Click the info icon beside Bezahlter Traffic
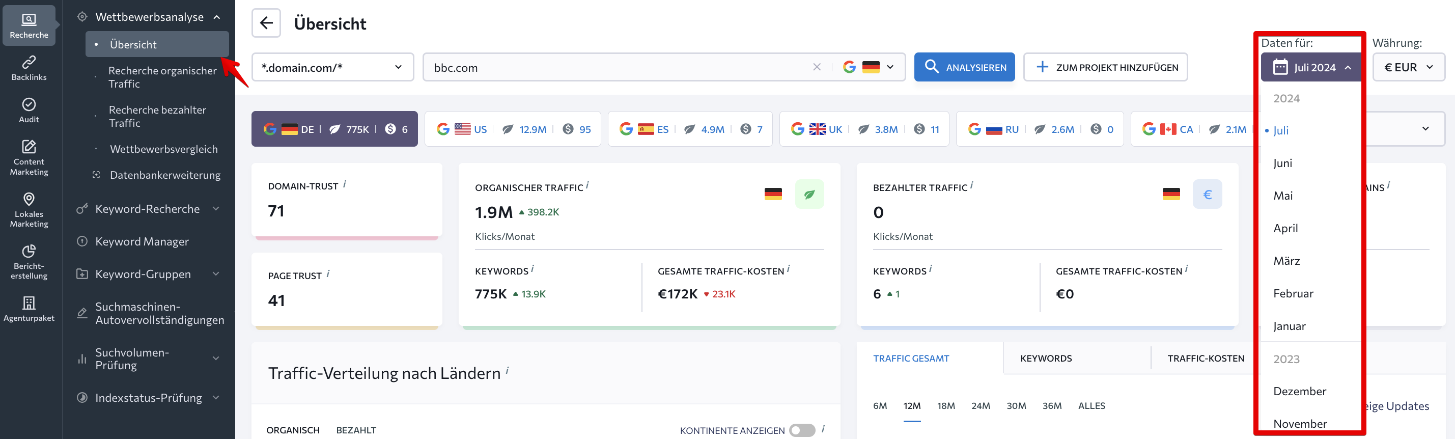Screen dimensions: 1455x439 [x=971, y=185]
